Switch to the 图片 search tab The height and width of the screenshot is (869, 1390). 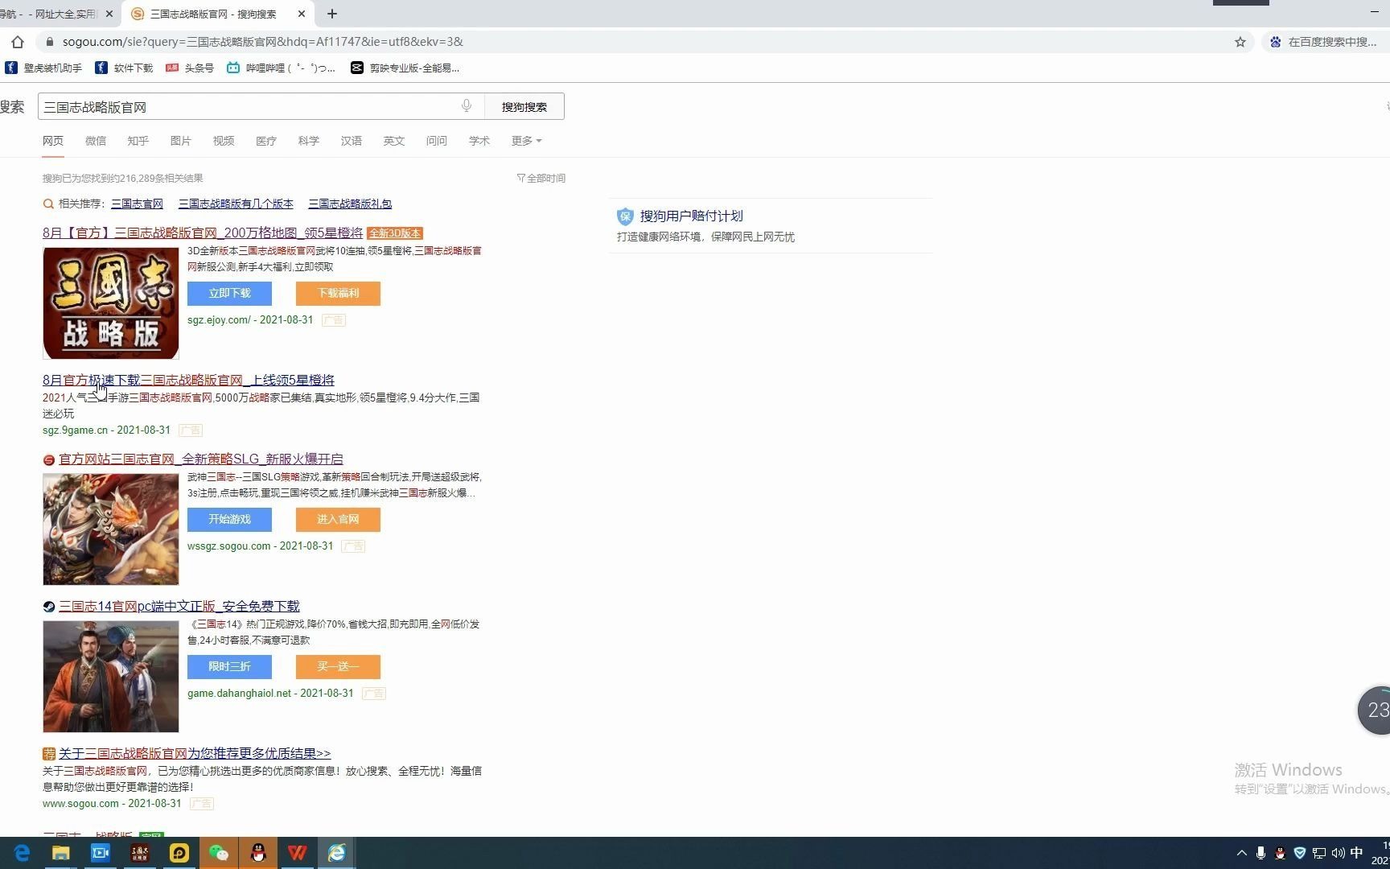point(181,141)
